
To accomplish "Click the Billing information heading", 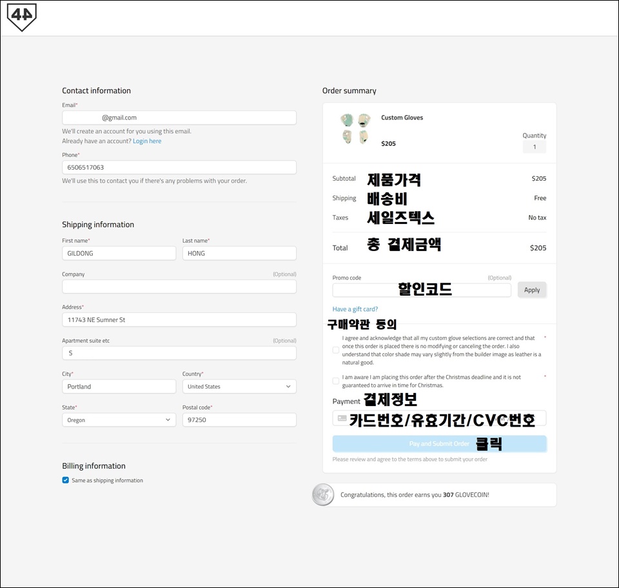I will pyautogui.click(x=93, y=466).
